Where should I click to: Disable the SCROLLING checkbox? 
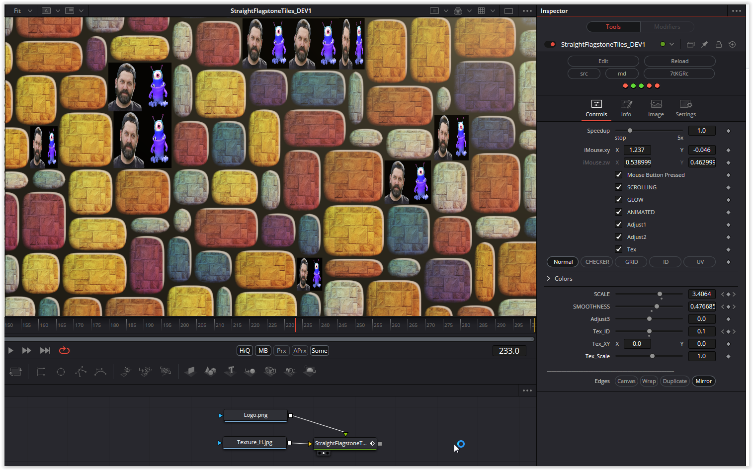pos(619,187)
